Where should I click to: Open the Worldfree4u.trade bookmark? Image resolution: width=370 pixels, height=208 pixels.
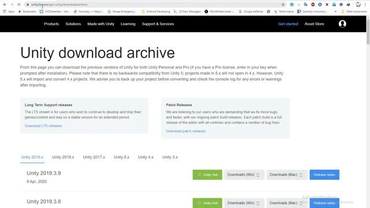coord(220,12)
